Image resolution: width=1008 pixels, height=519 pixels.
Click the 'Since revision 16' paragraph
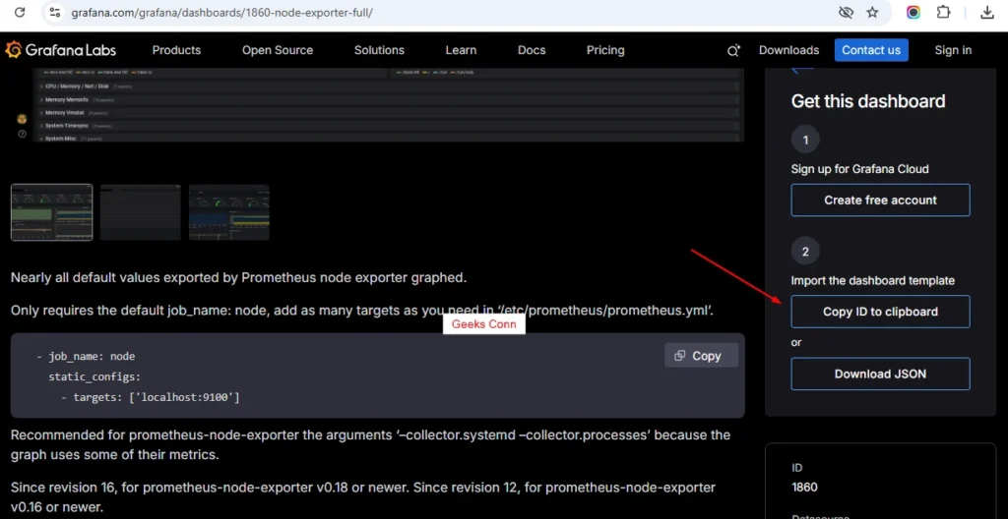[x=363, y=497]
